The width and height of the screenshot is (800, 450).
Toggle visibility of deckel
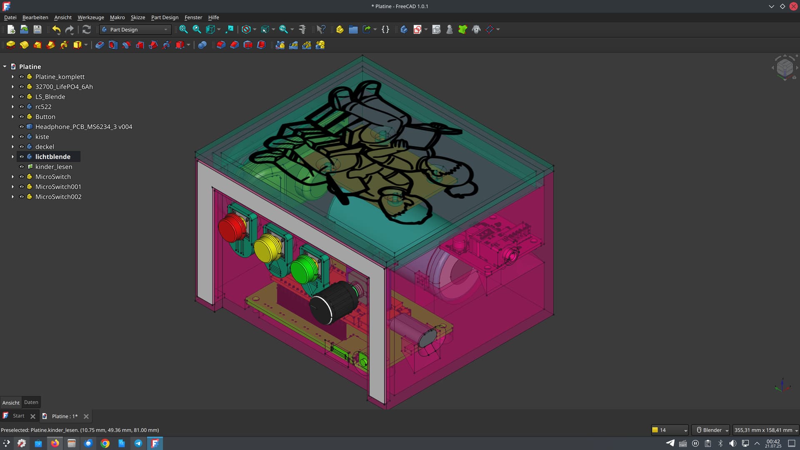pyautogui.click(x=22, y=147)
